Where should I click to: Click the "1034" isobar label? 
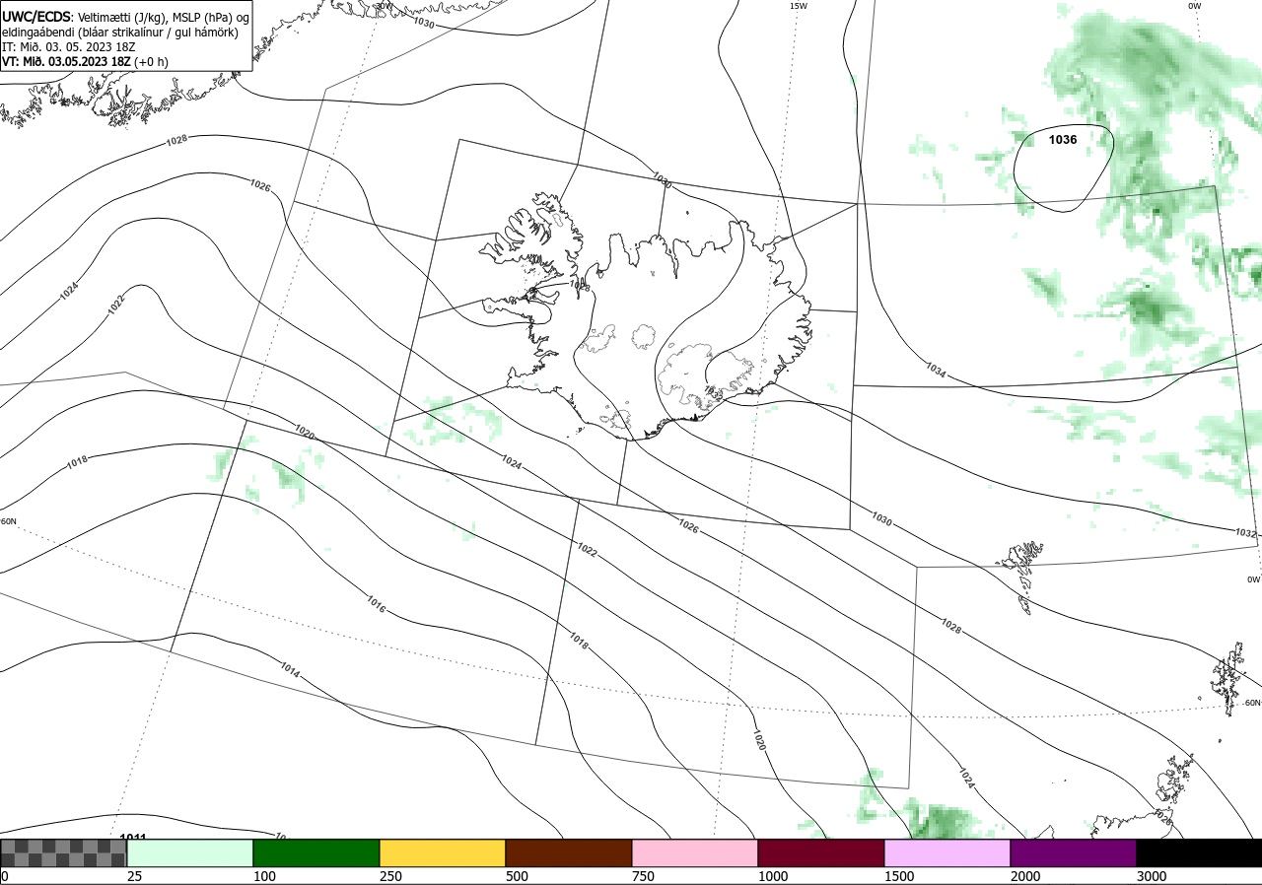point(936,370)
